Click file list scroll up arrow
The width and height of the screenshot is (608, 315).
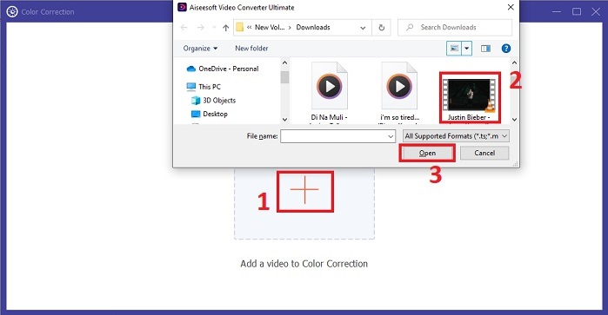514,62
